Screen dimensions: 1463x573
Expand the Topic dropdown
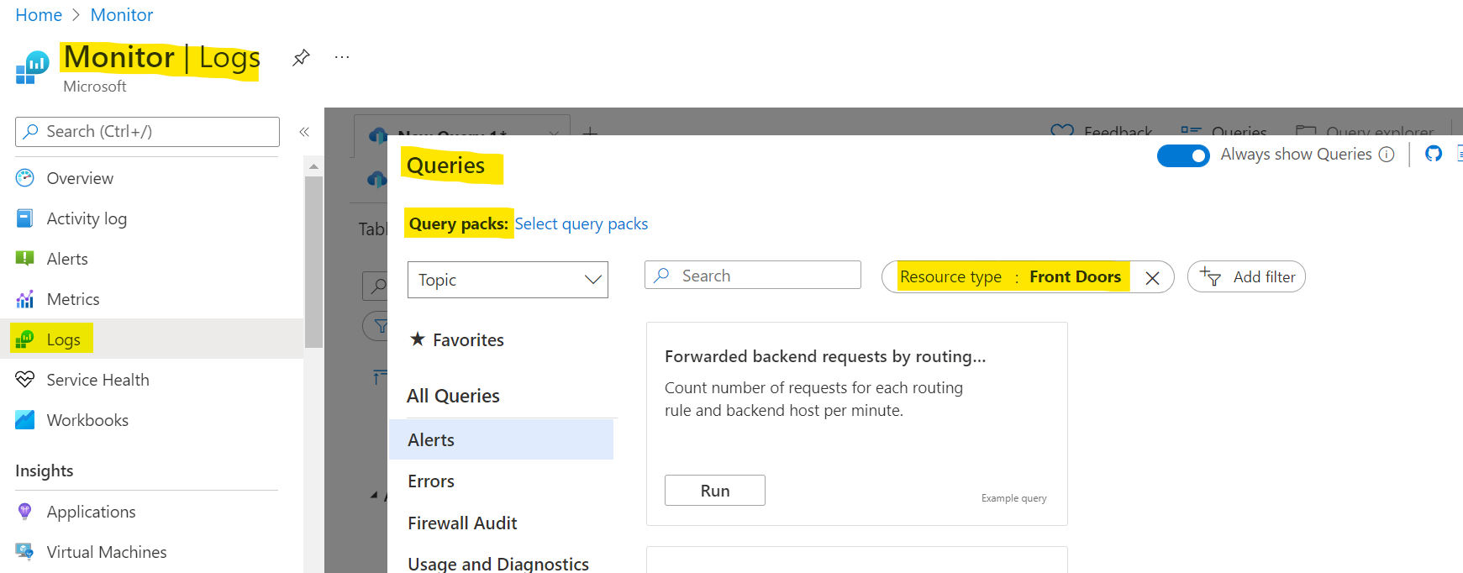point(508,280)
